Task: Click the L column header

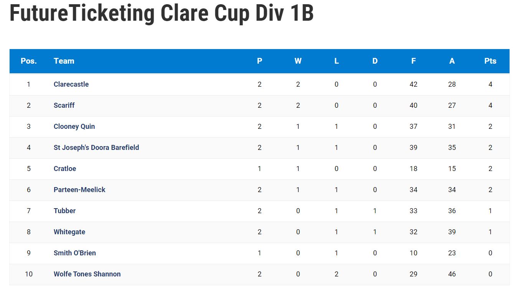Action: 337,61
